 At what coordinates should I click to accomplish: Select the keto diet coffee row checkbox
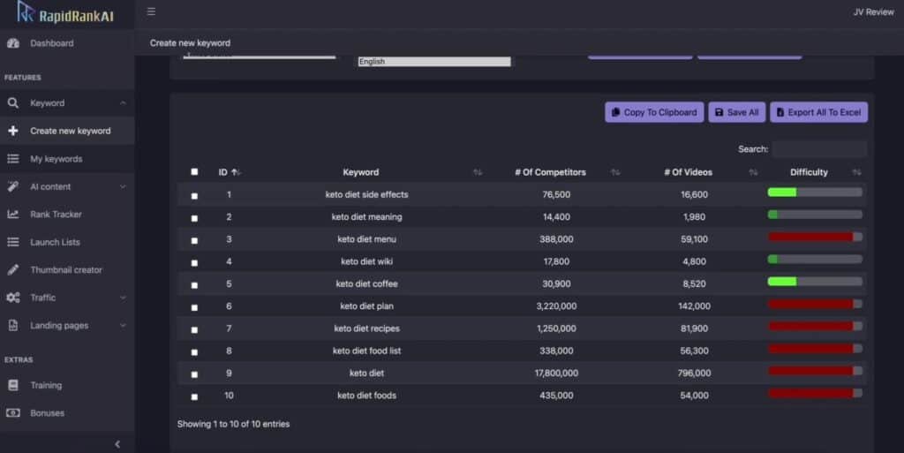click(194, 284)
